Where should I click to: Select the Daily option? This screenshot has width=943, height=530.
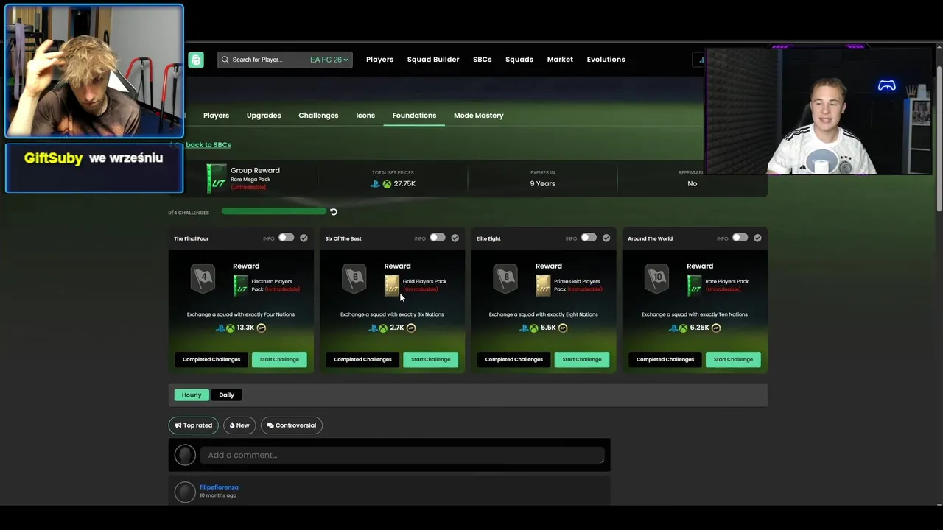click(226, 395)
